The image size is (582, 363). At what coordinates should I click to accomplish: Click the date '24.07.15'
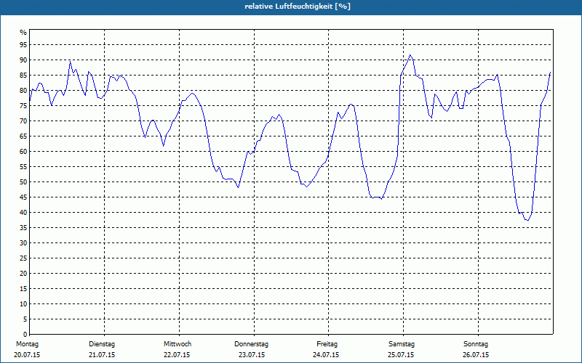(326, 355)
